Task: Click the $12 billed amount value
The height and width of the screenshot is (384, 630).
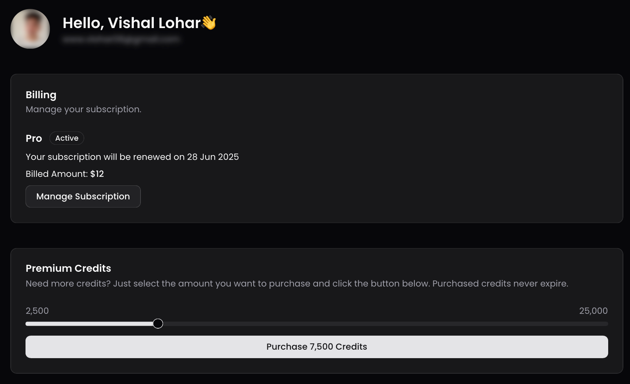Action: pyautogui.click(x=97, y=174)
